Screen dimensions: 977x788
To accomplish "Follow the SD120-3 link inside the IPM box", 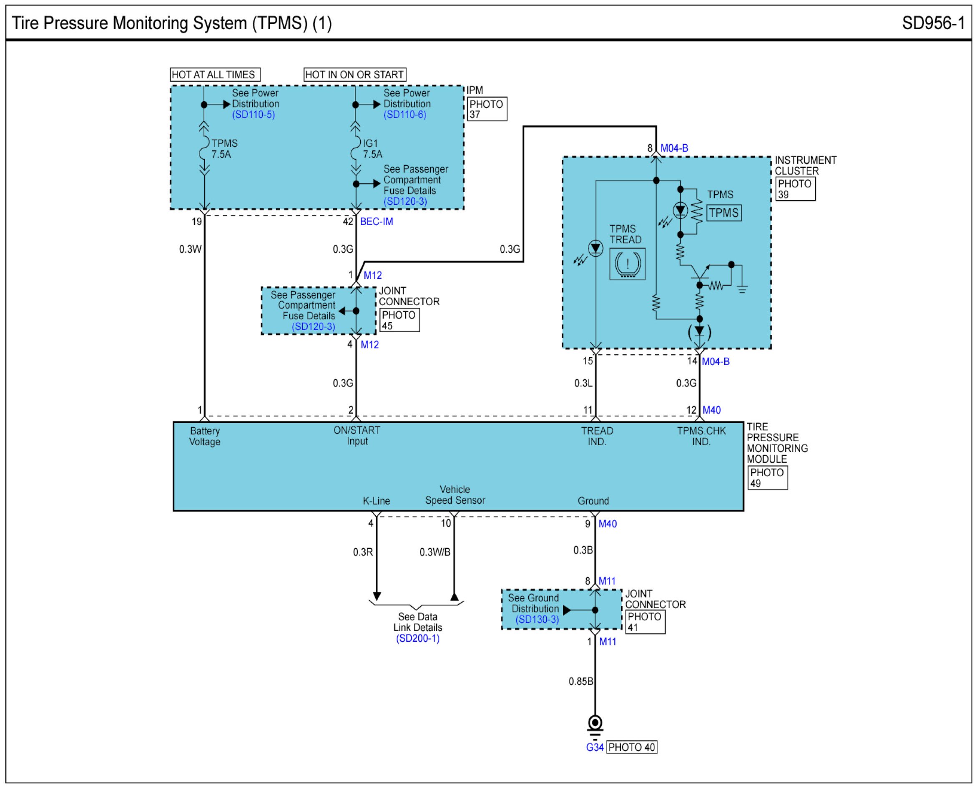I will coord(405,201).
